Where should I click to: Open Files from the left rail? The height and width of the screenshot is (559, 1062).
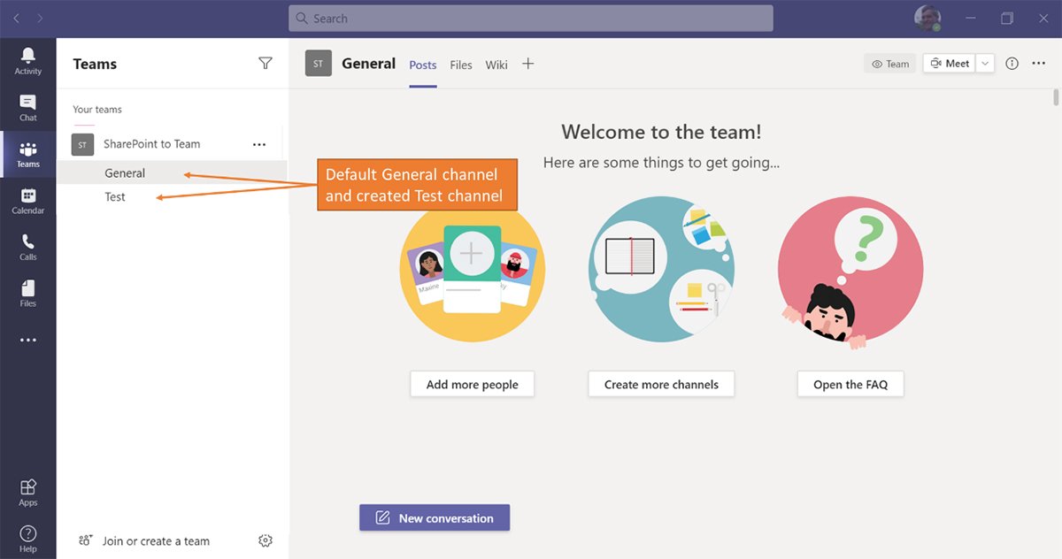point(28,293)
